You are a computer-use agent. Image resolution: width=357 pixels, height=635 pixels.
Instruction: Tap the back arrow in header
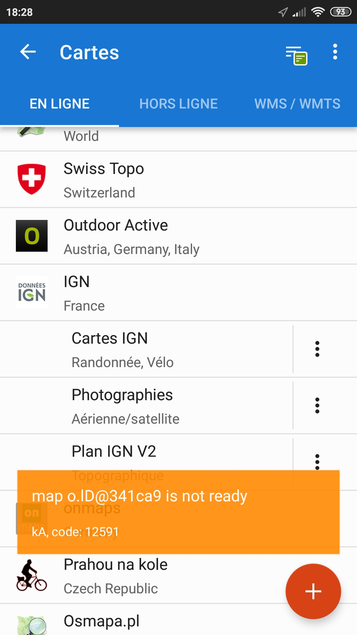point(28,52)
